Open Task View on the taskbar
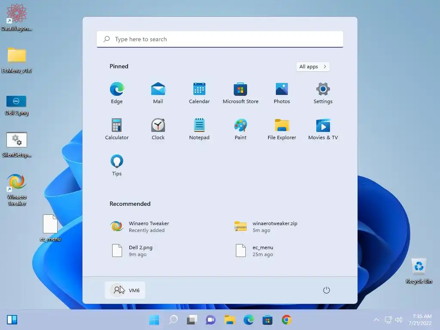 192,320
